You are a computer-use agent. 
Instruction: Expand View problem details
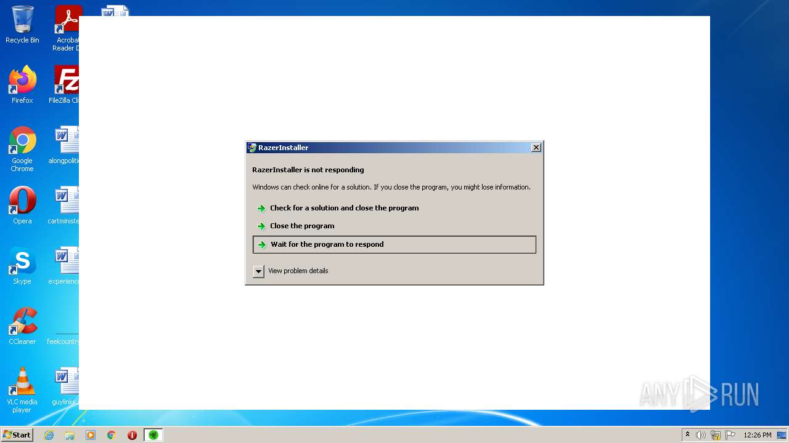coord(259,271)
